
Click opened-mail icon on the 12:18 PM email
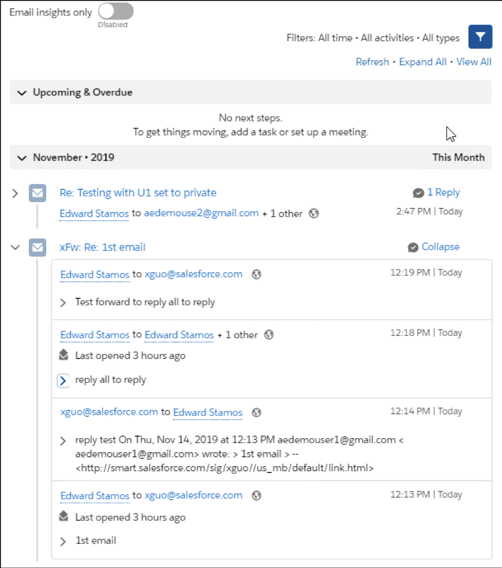point(64,356)
